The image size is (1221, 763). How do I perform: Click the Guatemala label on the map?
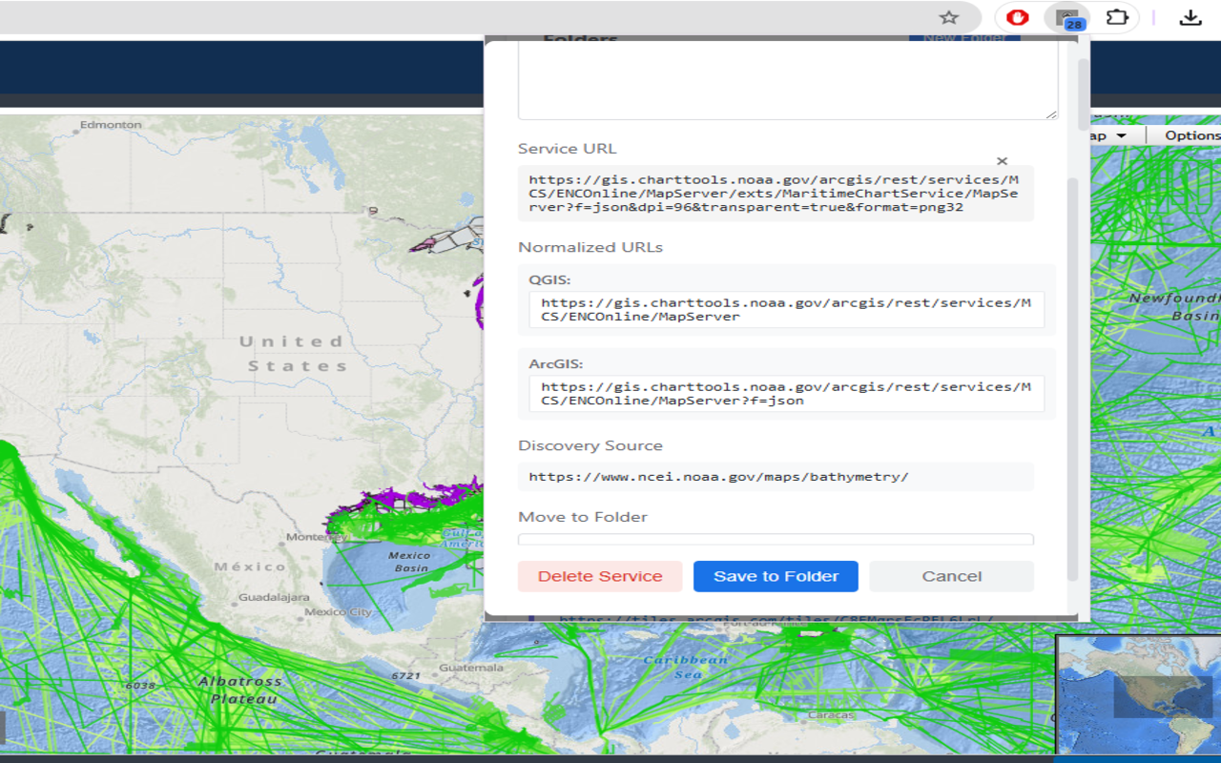(470, 668)
